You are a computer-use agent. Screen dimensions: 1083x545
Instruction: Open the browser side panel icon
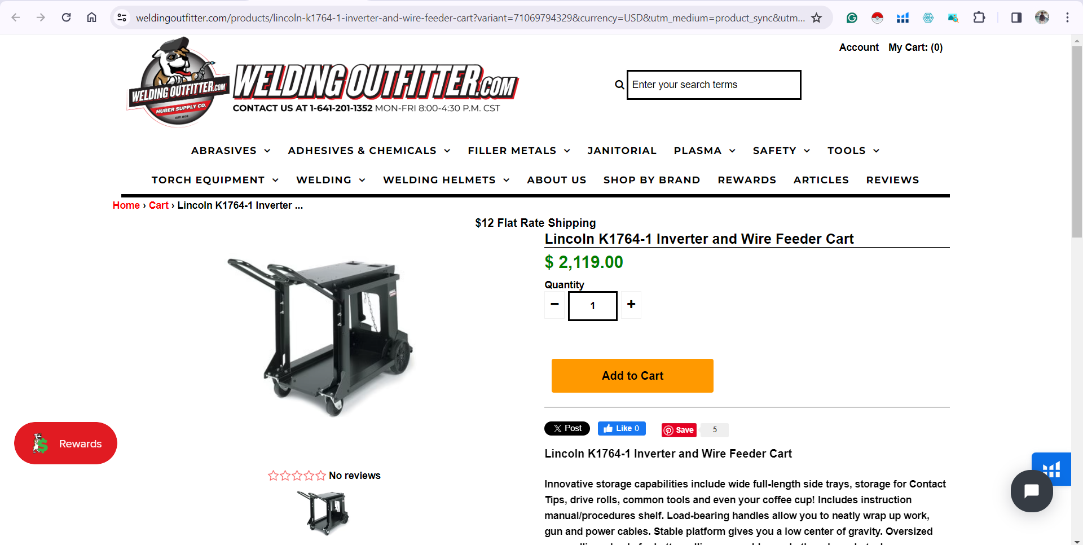point(1016,17)
